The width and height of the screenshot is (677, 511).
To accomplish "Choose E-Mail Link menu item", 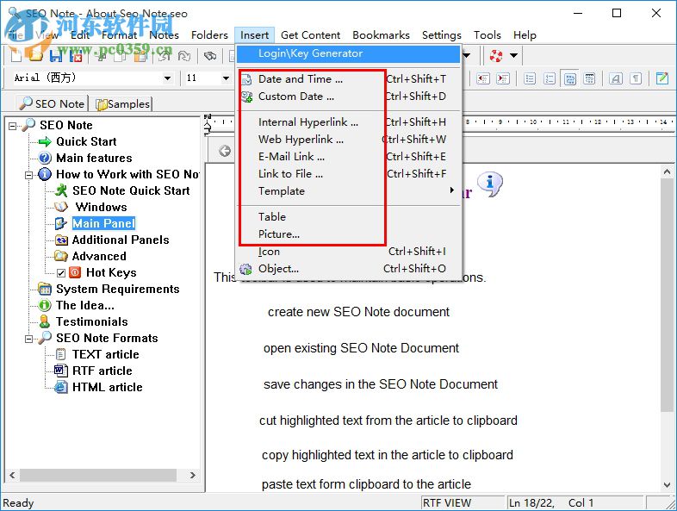I will point(349,157).
